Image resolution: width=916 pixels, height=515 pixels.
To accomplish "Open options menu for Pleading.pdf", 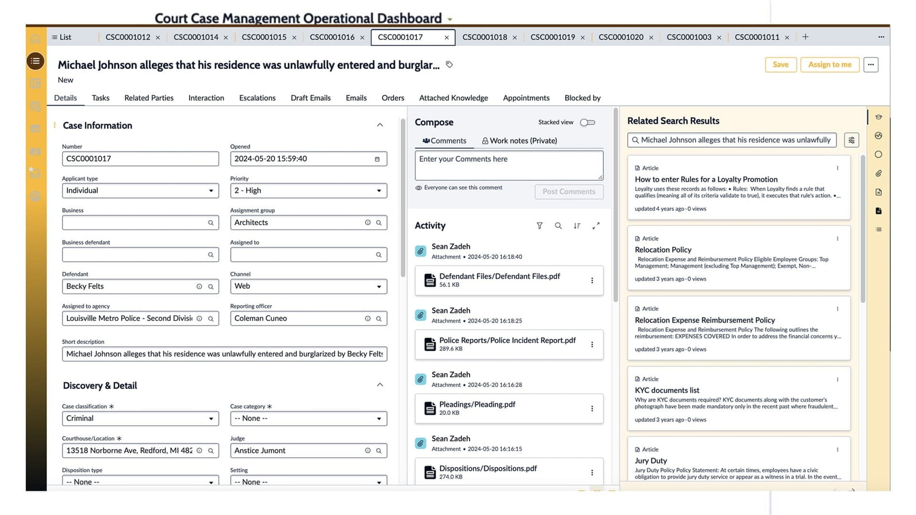I will (x=592, y=409).
